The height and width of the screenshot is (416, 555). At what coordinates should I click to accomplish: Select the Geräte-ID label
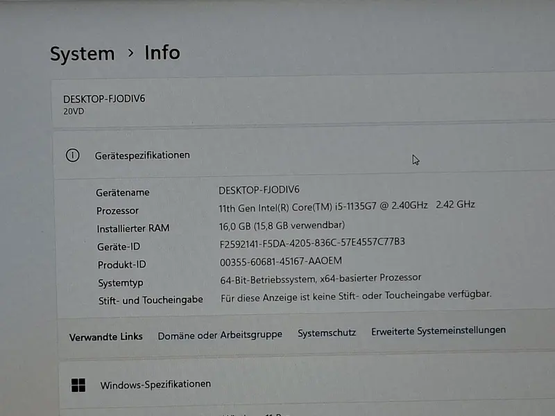point(119,247)
